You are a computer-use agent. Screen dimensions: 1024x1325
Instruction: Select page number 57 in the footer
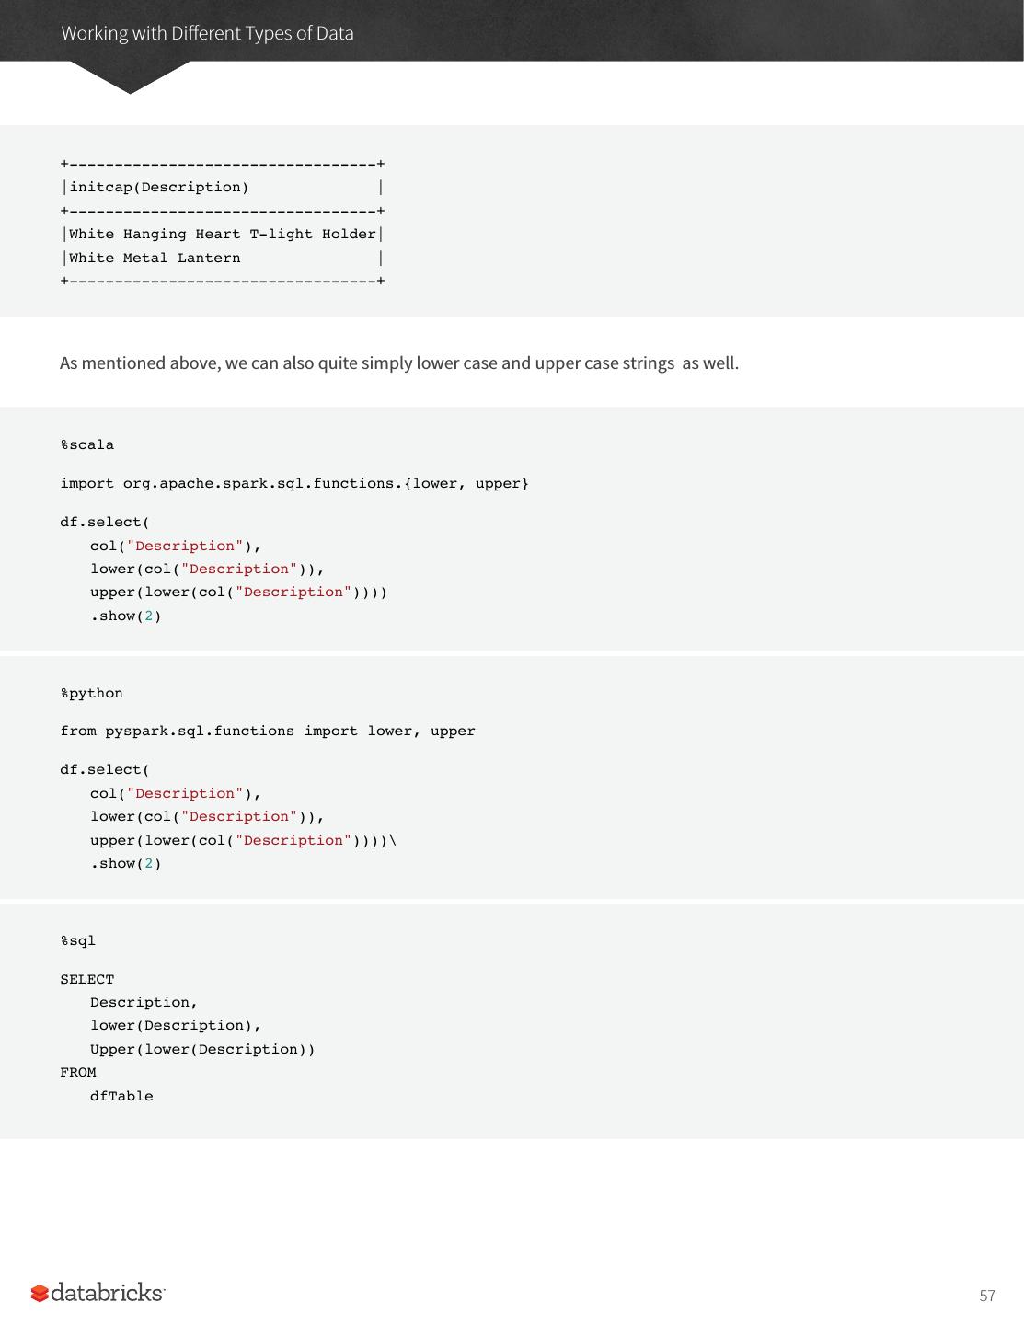point(987,1296)
